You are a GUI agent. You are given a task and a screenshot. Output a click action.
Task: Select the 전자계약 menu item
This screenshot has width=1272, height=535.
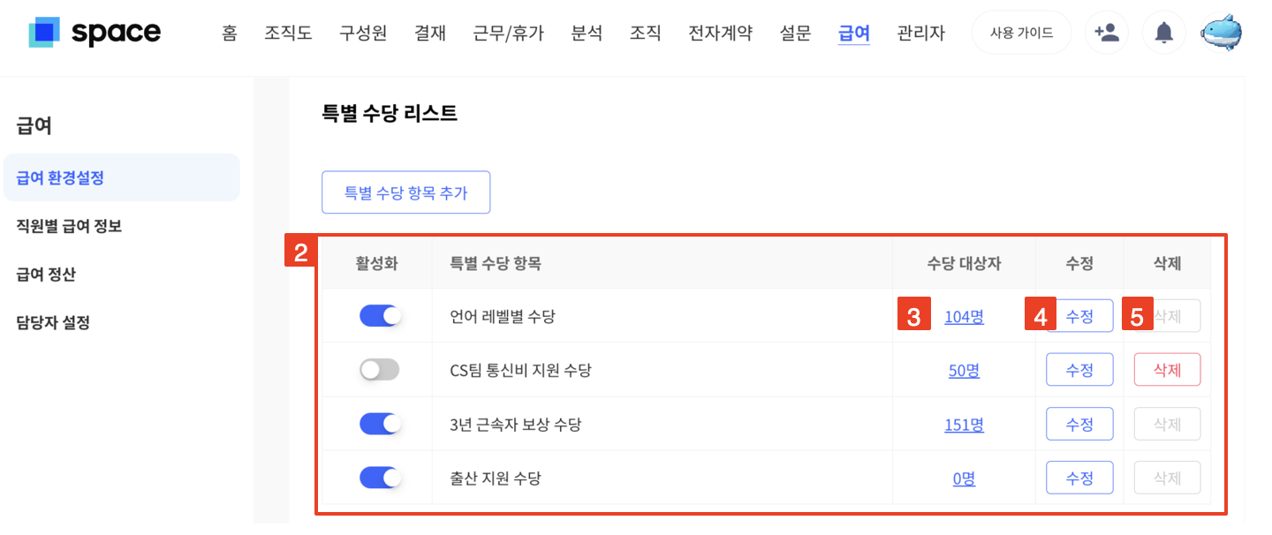(721, 34)
